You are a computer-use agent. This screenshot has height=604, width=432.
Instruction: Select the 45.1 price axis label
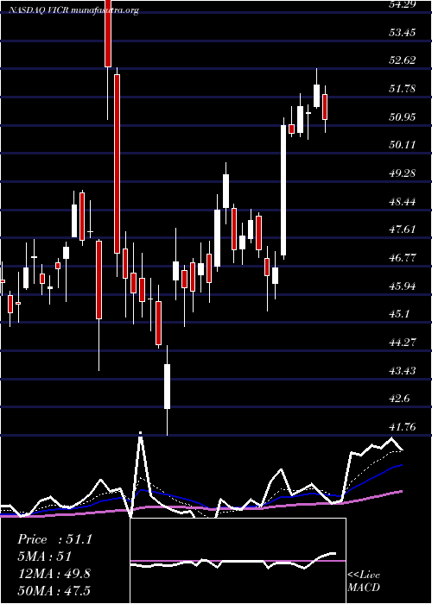[x=399, y=314]
